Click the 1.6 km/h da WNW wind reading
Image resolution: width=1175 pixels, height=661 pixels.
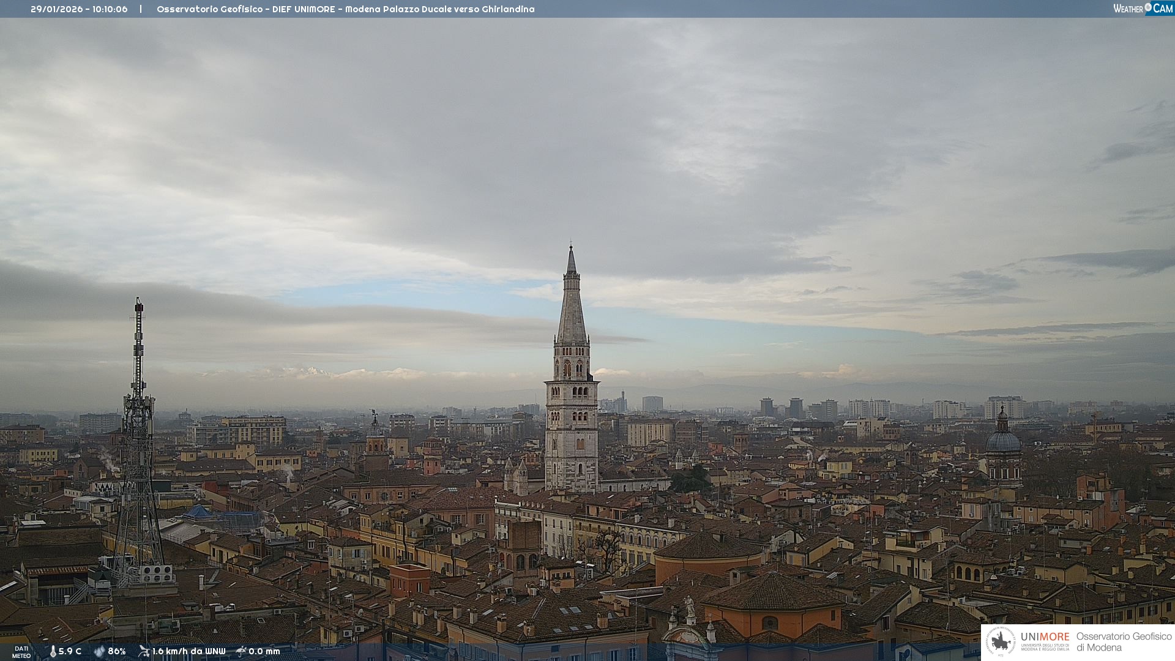pyautogui.click(x=188, y=651)
